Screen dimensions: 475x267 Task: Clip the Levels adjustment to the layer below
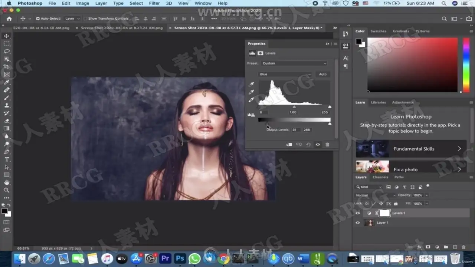pyautogui.click(x=289, y=145)
